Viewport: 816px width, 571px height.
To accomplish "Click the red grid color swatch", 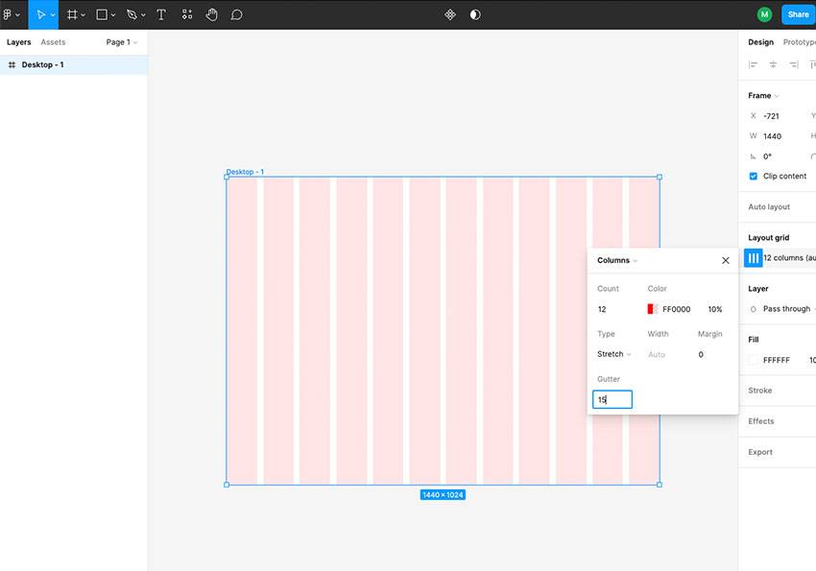I will coord(652,309).
